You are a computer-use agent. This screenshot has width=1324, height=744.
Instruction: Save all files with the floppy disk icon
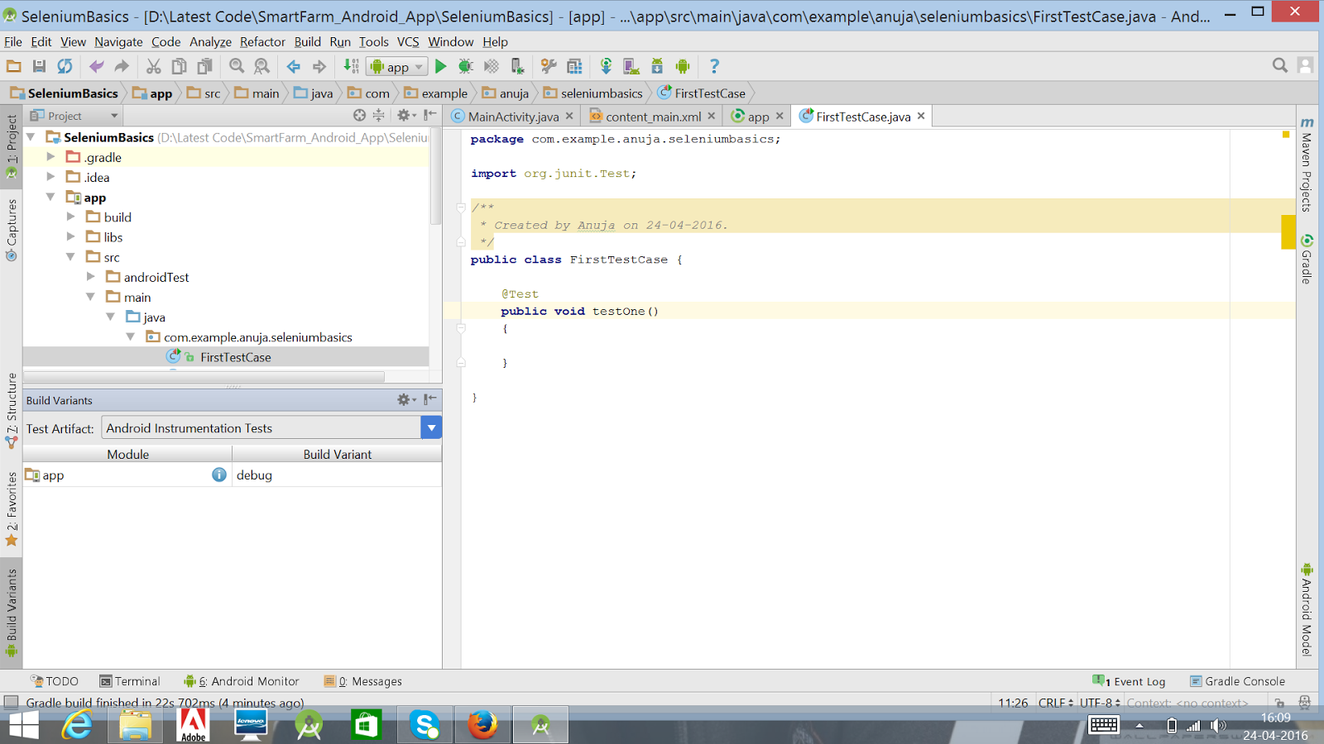coord(39,66)
